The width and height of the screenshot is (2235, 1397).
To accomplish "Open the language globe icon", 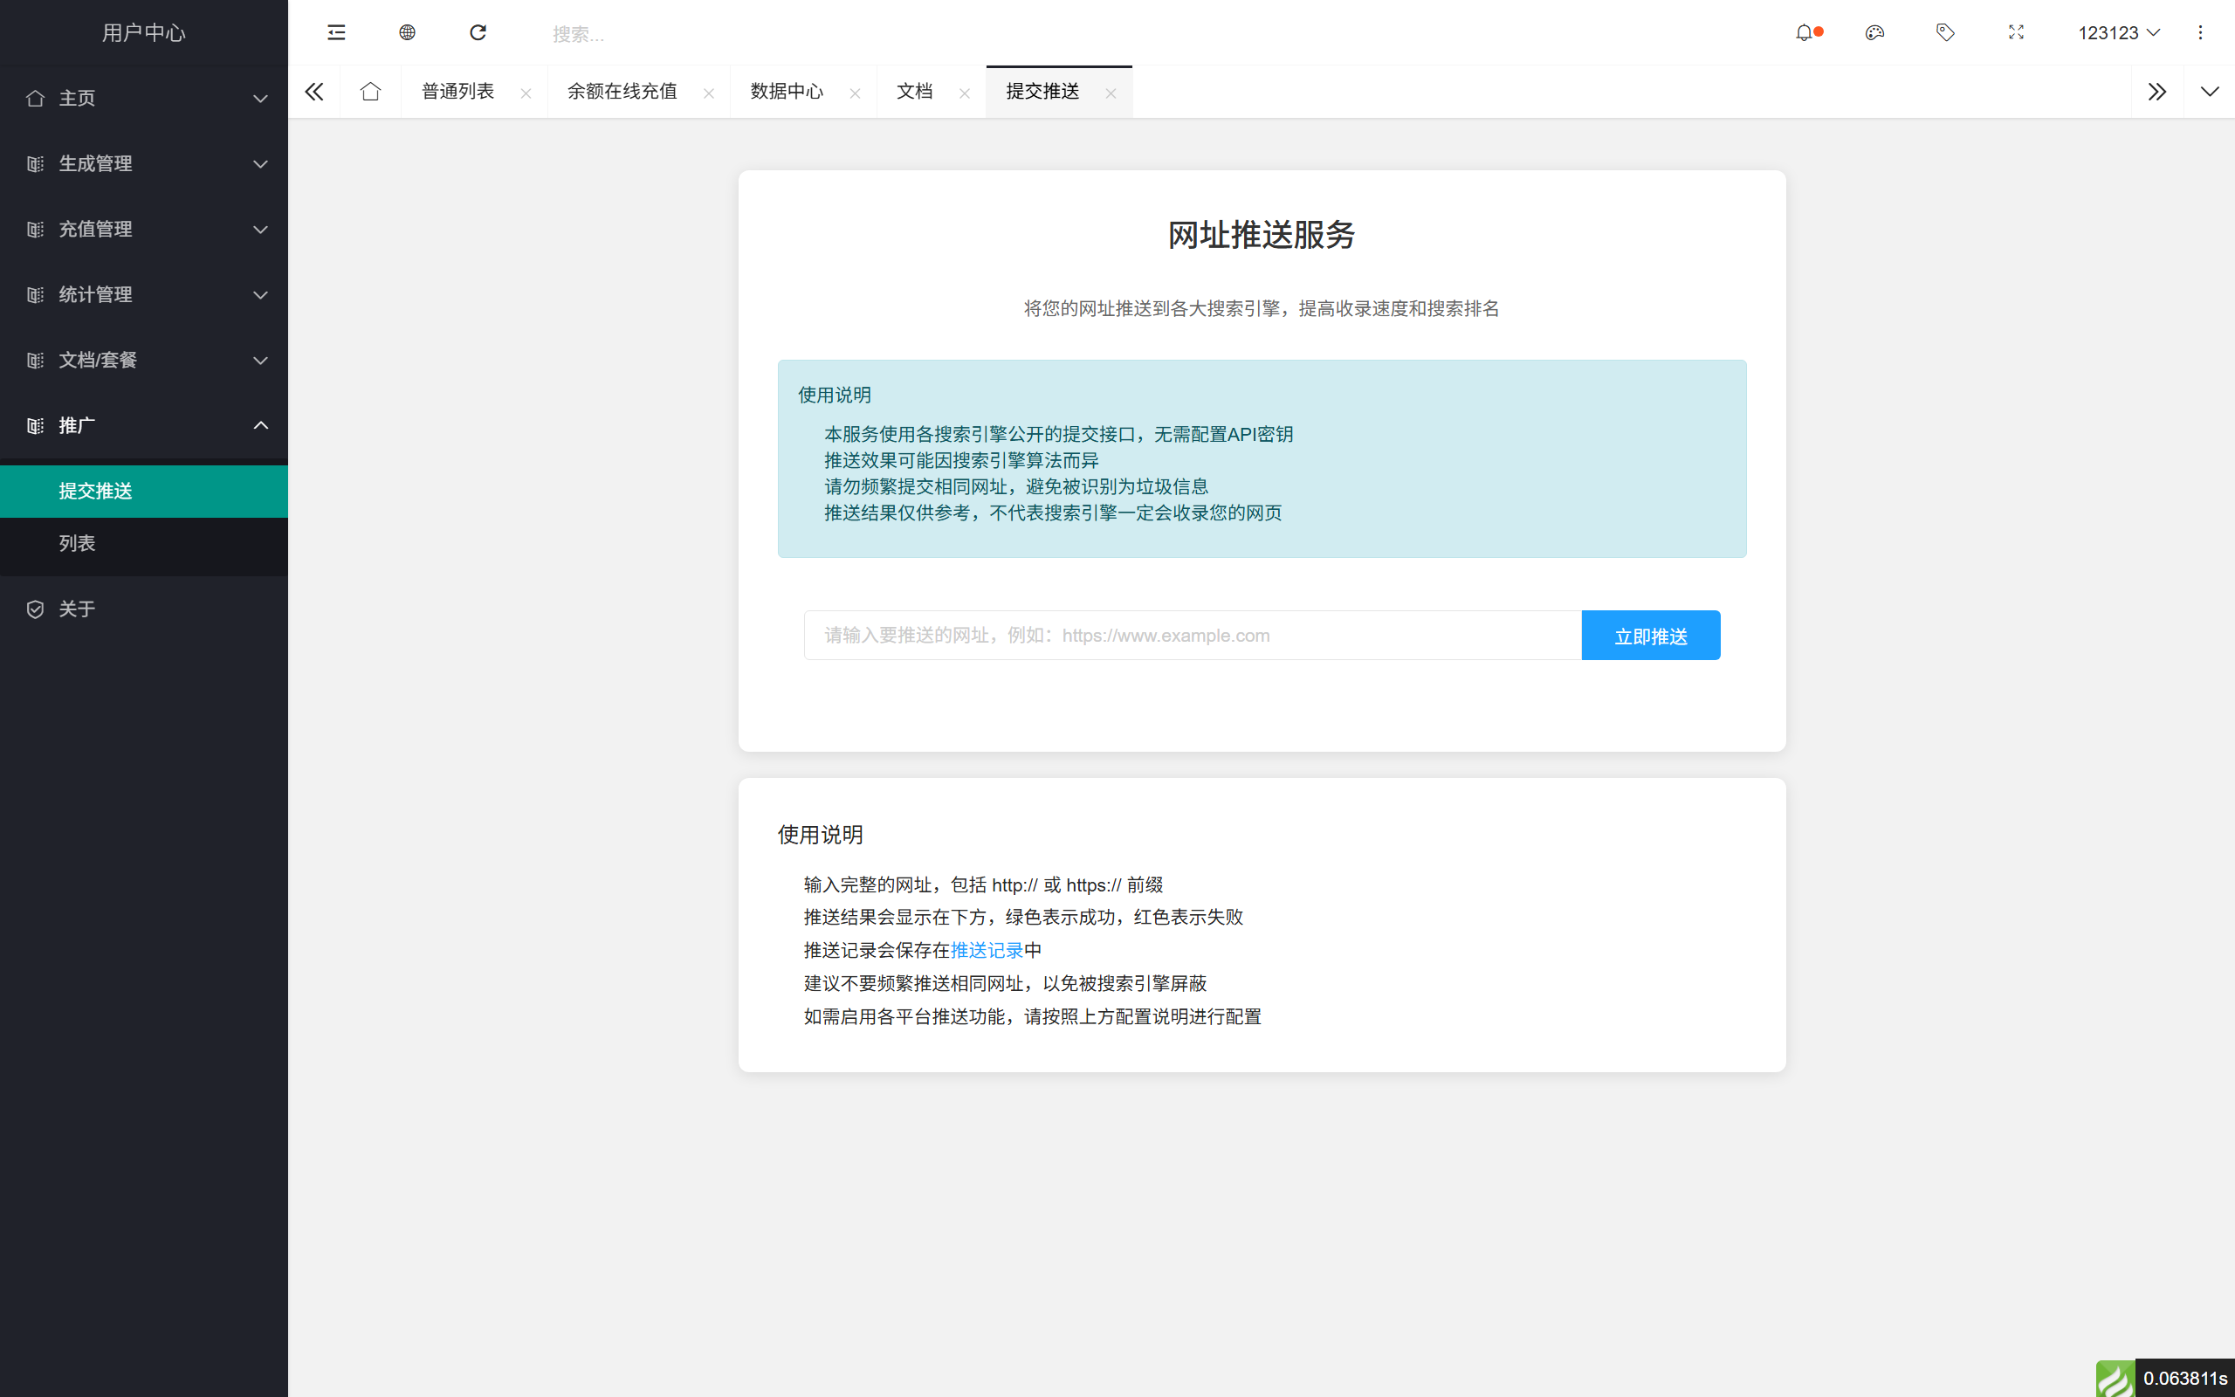I will 406,32.
